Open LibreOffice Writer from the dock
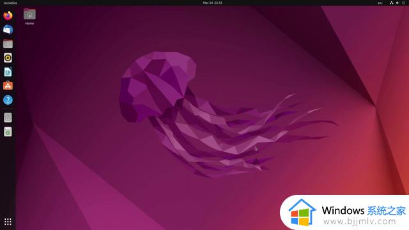Viewport: 409px width, 230px height. click(x=8, y=72)
